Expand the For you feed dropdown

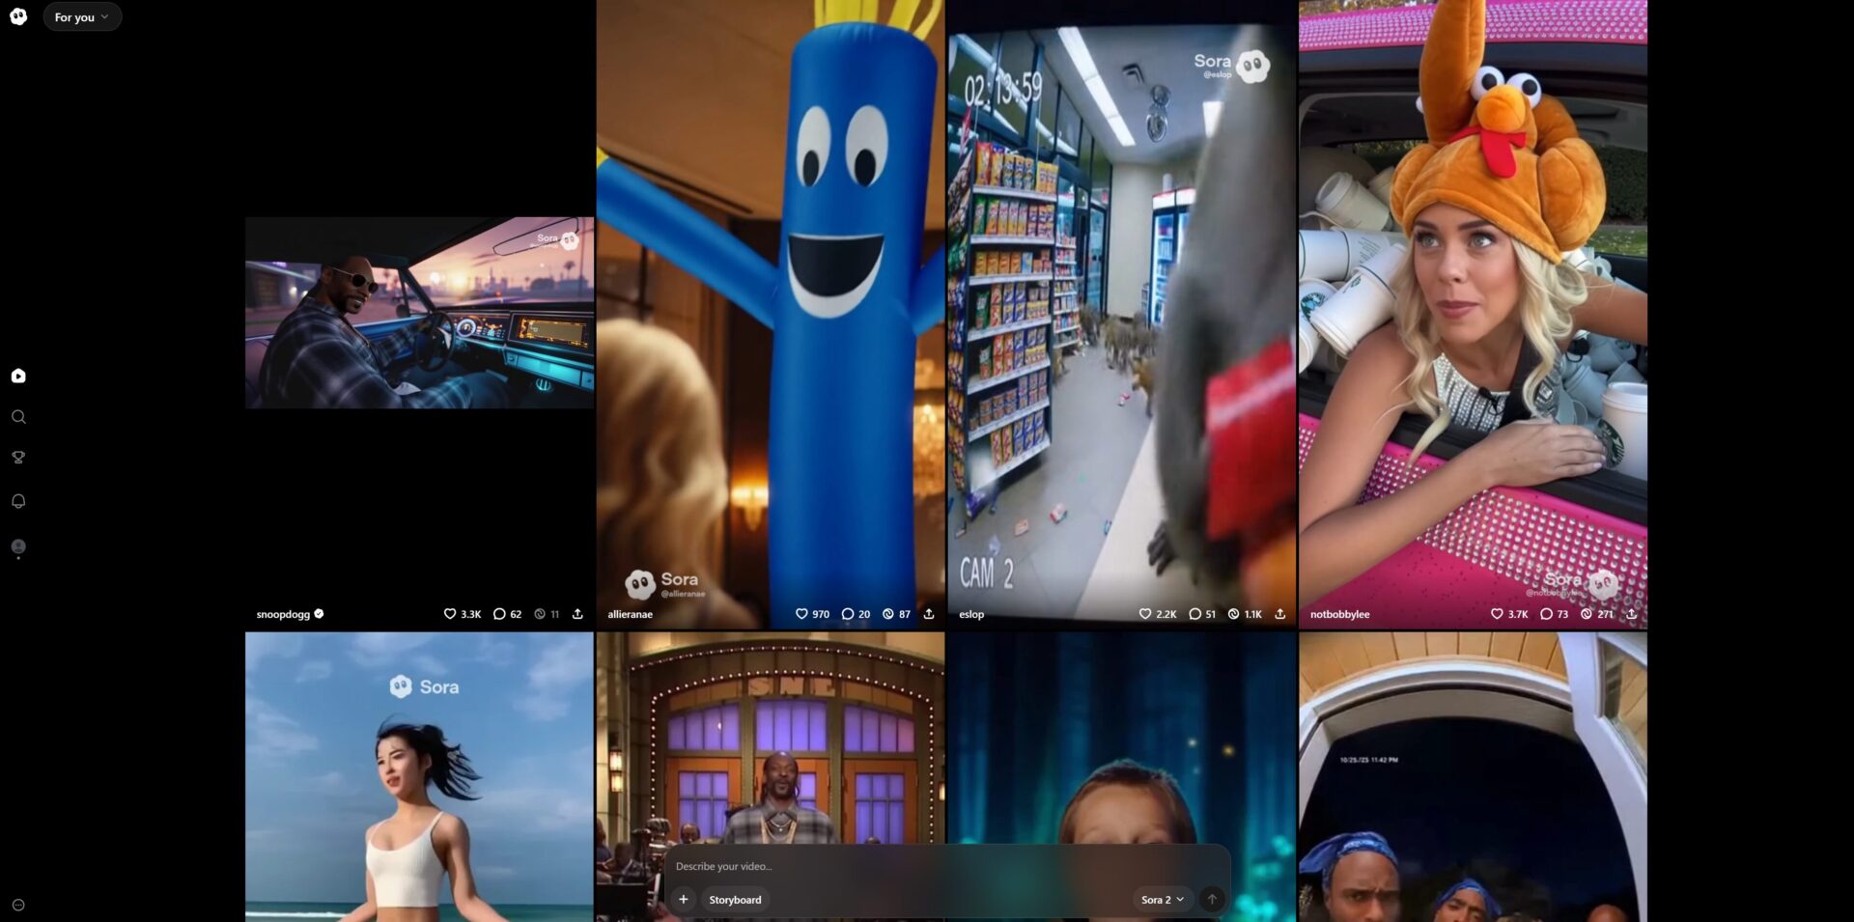point(82,17)
